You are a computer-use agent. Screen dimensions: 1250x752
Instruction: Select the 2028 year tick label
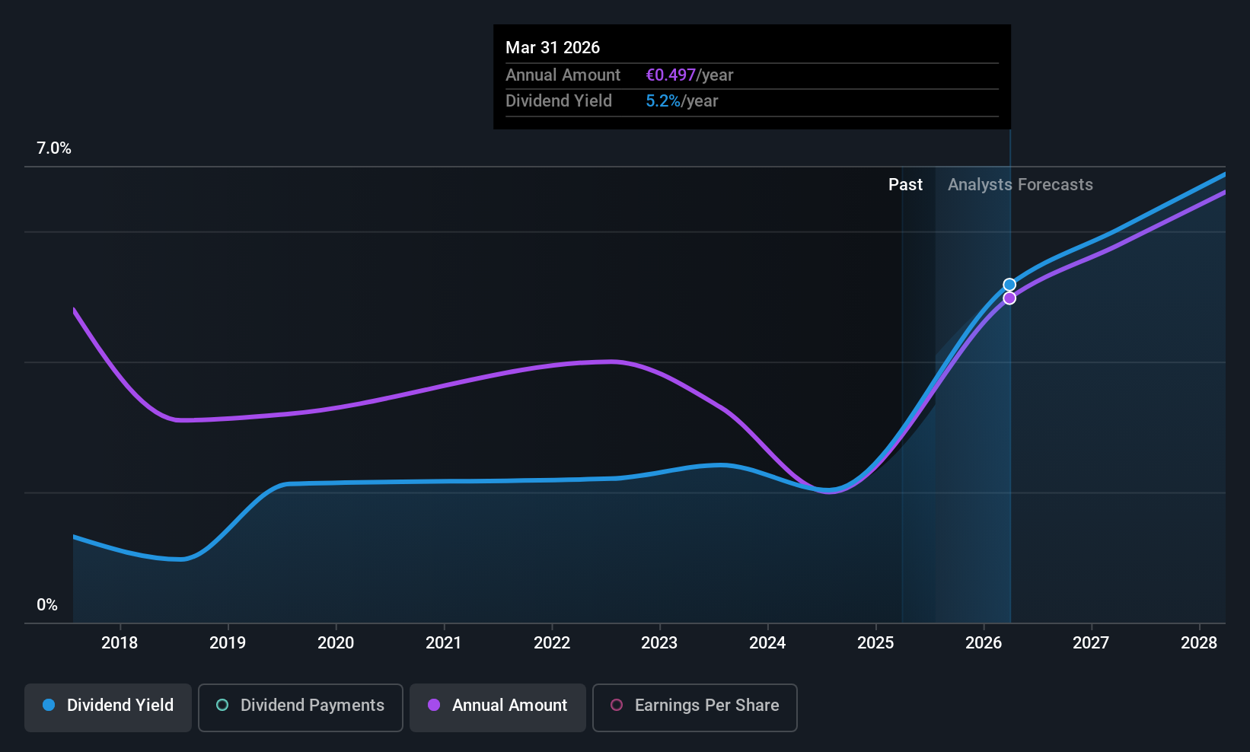pyautogui.click(x=1199, y=643)
